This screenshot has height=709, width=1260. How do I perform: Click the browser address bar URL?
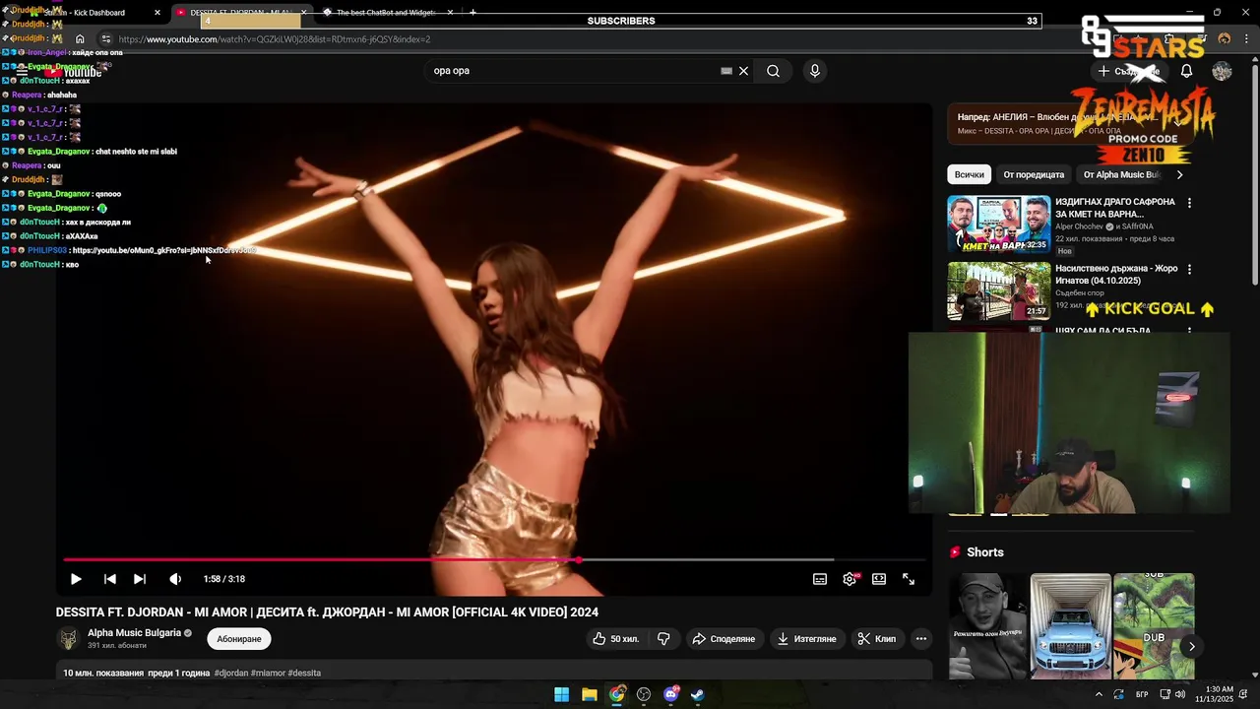point(275,39)
